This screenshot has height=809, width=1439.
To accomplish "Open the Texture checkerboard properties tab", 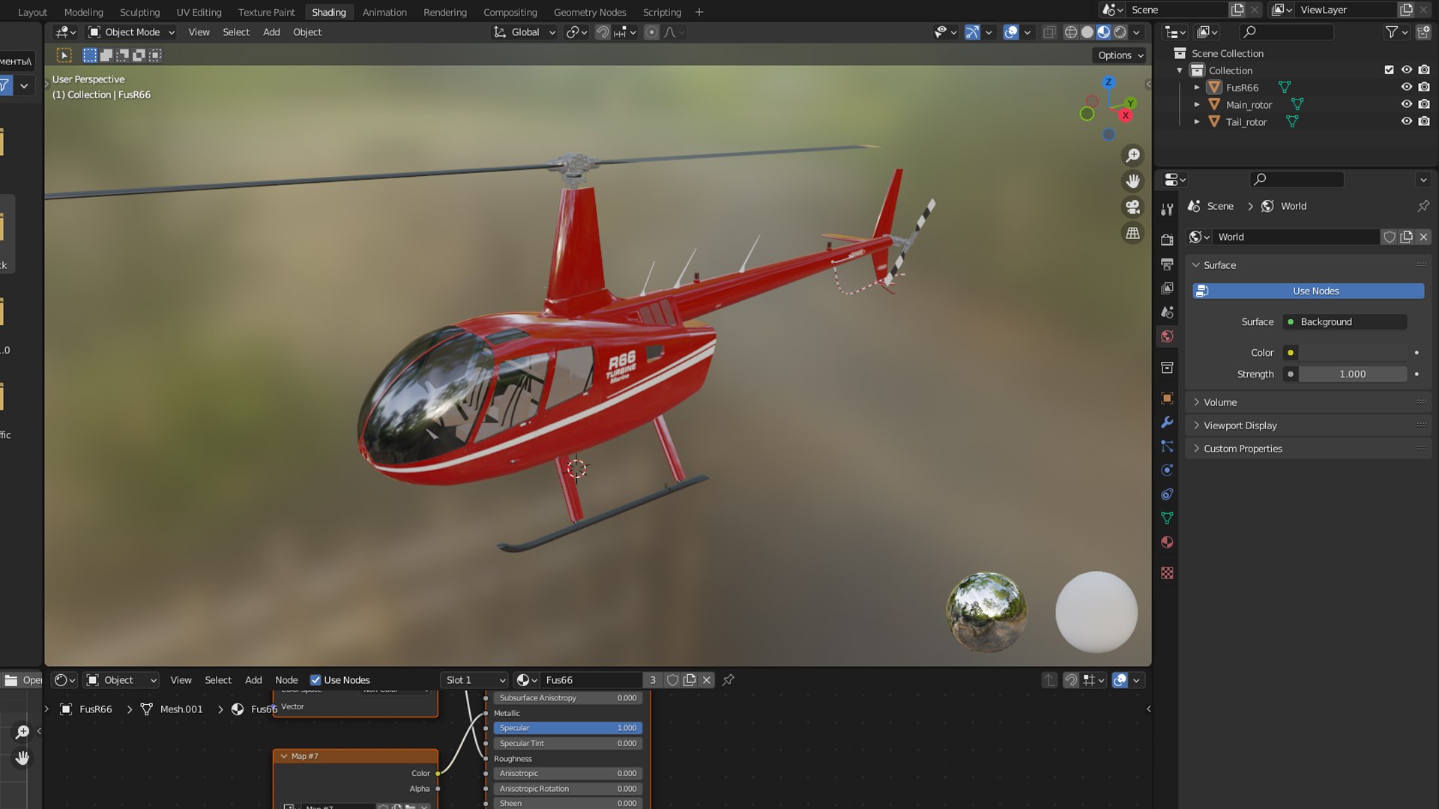I will [1167, 573].
